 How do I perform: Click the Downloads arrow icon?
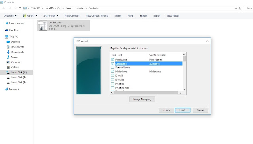click(x=8, y=52)
